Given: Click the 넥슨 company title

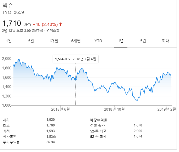Looking at the screenshot, I should click(x=8, y=5).
